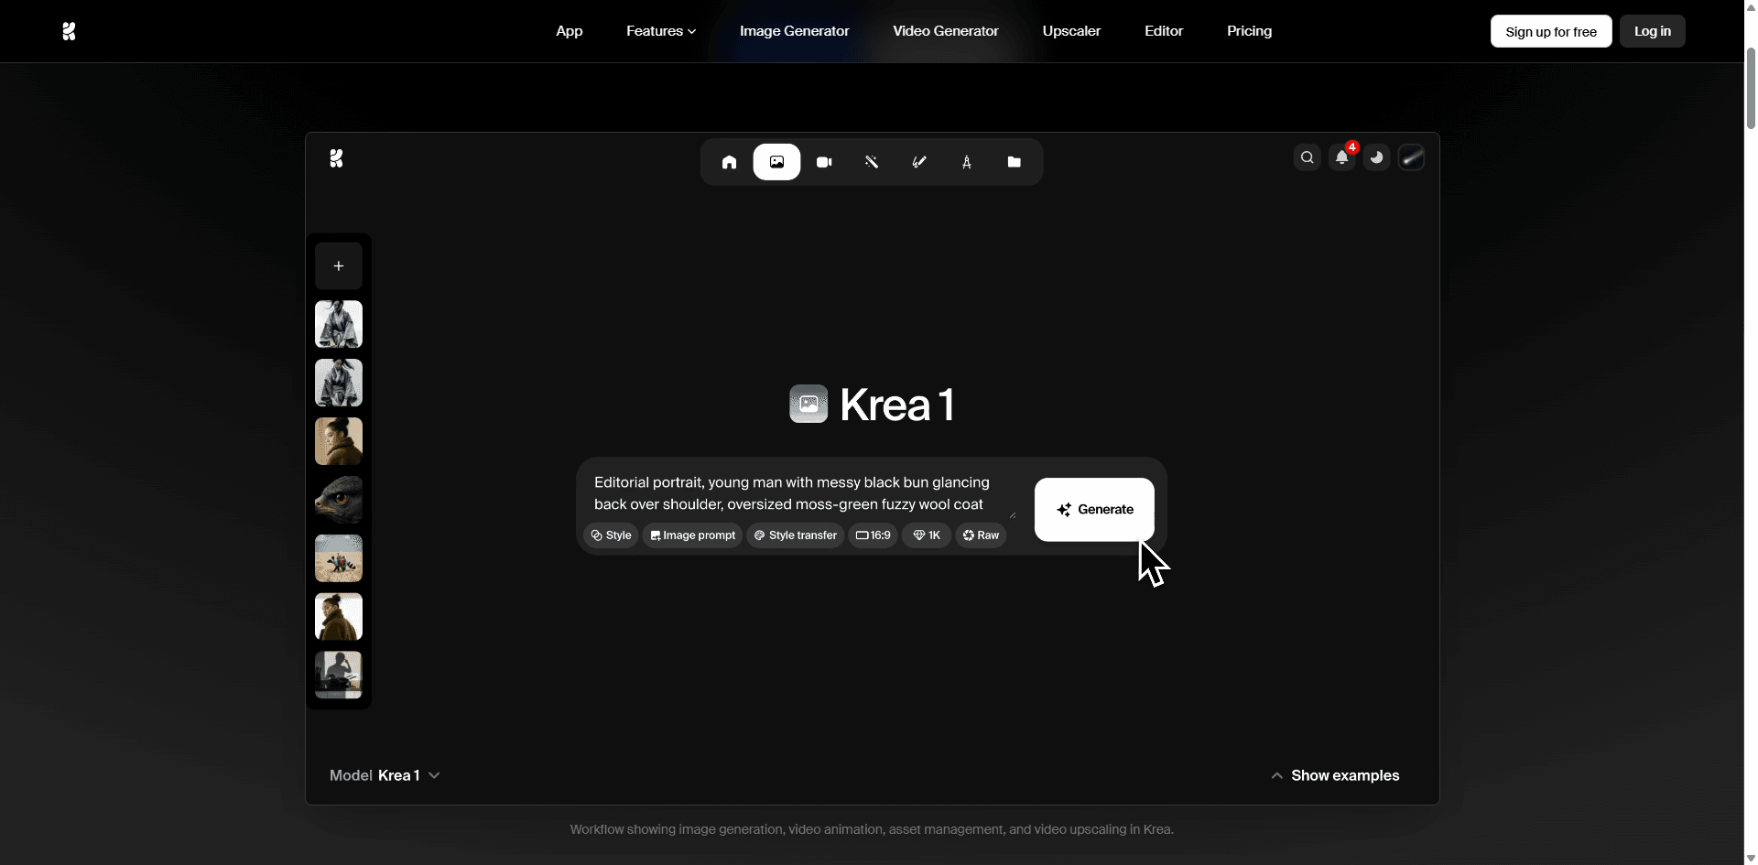Toggle the Raw mode chip
This screenshot has width=1758, height=865.
point(981,535)
